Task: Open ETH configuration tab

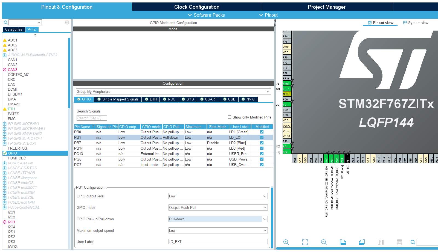Action: pos(151,99)
